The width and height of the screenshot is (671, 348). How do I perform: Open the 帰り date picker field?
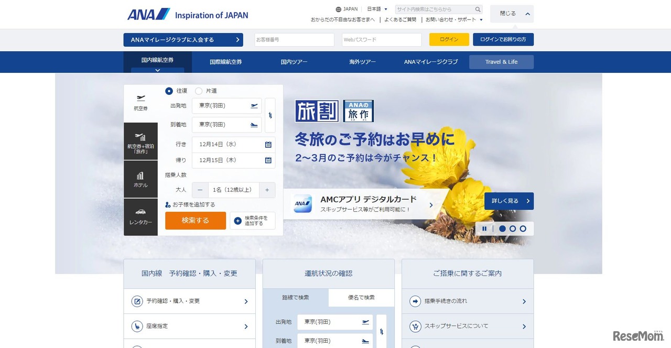[x=234, y=160]
